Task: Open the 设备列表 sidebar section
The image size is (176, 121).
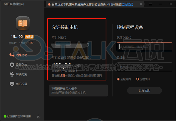Action: [18, 65]
